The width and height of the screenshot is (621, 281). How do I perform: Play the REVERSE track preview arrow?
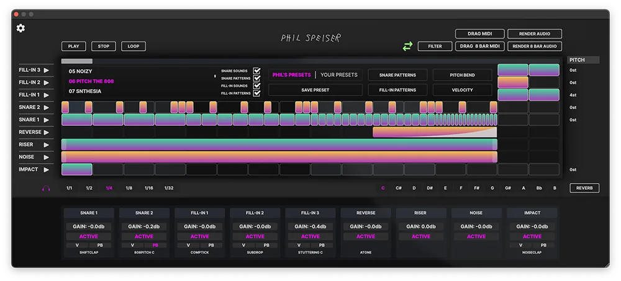[x=47, y=132]
